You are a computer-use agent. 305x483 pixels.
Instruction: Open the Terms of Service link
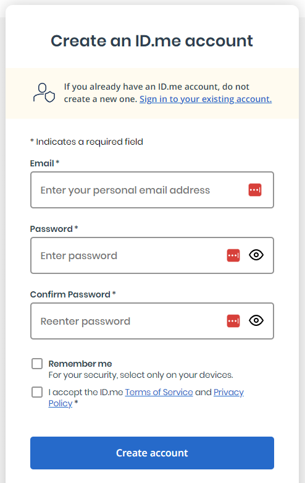pyautogui.click(x=159, y=392)
